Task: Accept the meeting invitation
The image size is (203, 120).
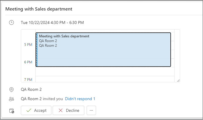Action: point(36,110)
